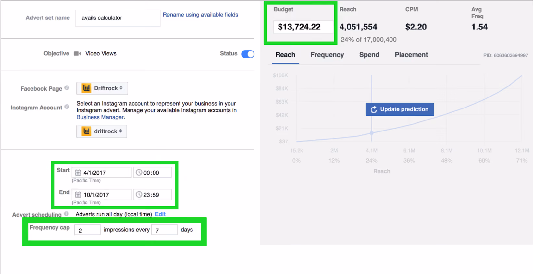Image resolution: width=533 pixels, height=274 pixels.
Task: Click the Avg Freq value 1.54
Action: [479, 27]
